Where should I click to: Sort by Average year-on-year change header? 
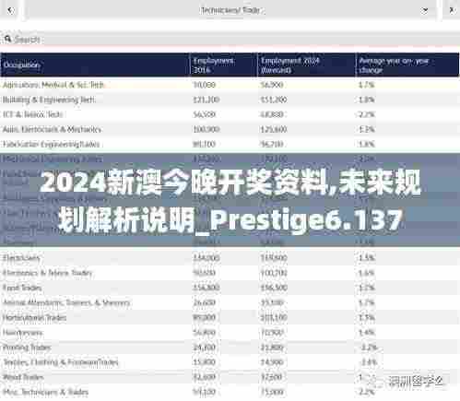coord(407,65)
